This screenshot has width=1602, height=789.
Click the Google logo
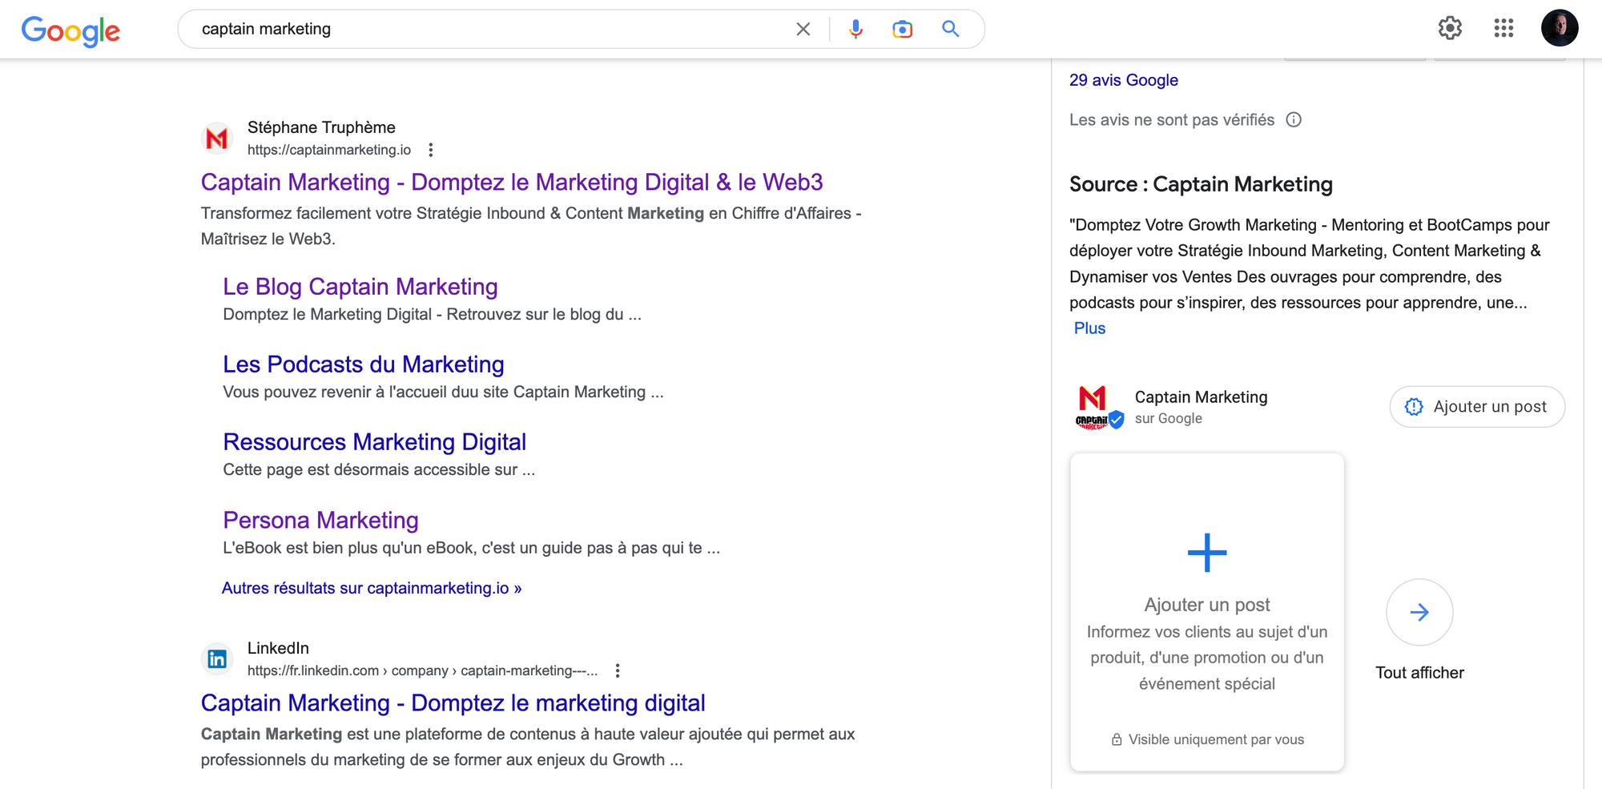click(70, 30)
